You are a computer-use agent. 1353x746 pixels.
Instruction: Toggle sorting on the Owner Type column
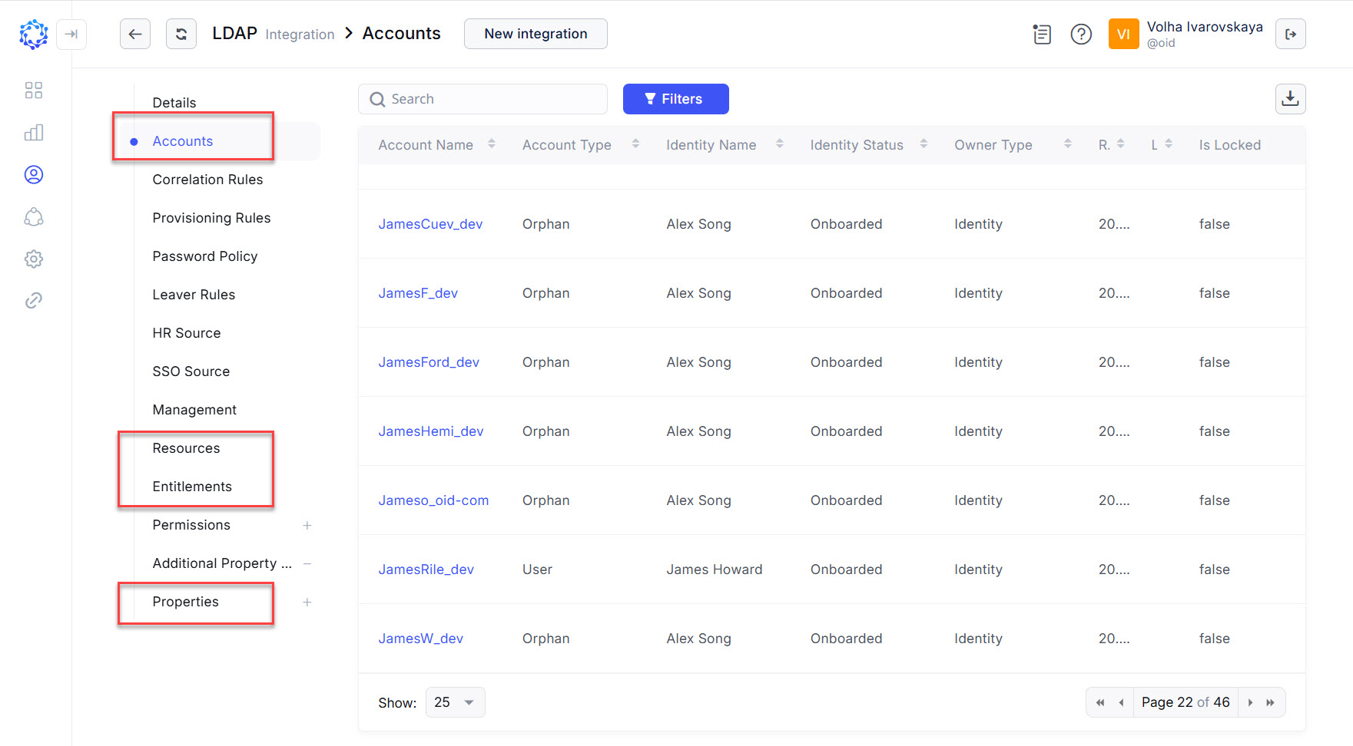[1067, 144]
